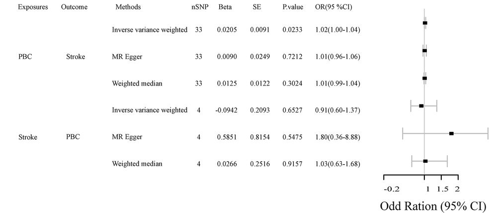Click the bottom Weighted median plot marker
This screenshot has height=213, width=497.
coord(425,161)
